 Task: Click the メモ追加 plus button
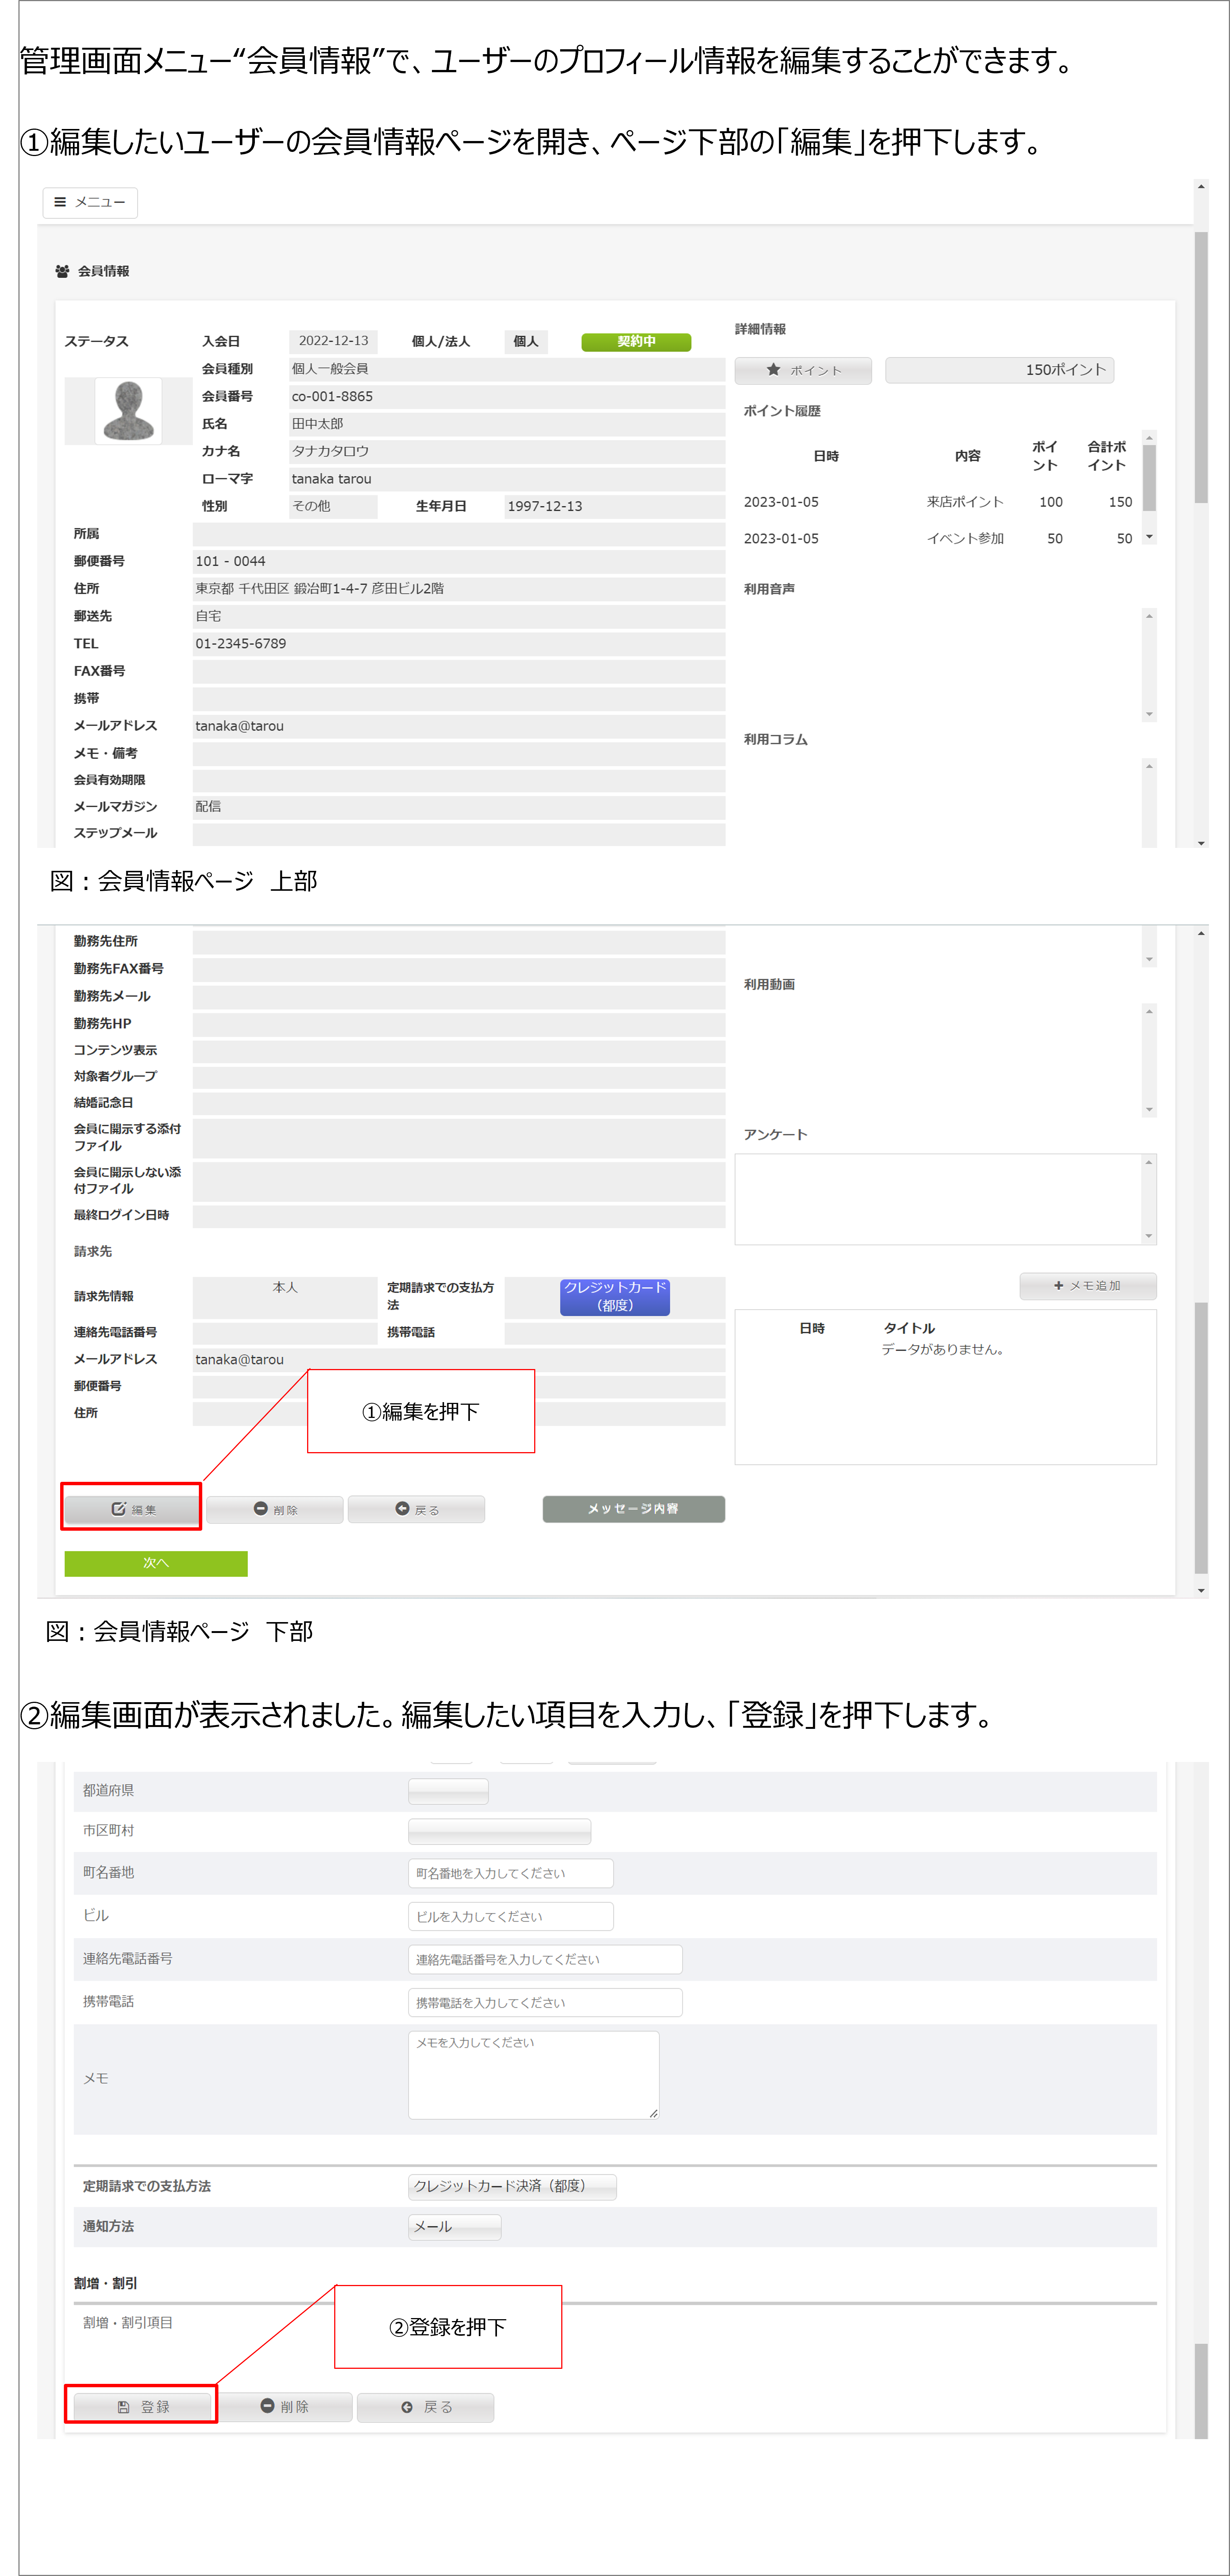(x=1088, y=1286)
